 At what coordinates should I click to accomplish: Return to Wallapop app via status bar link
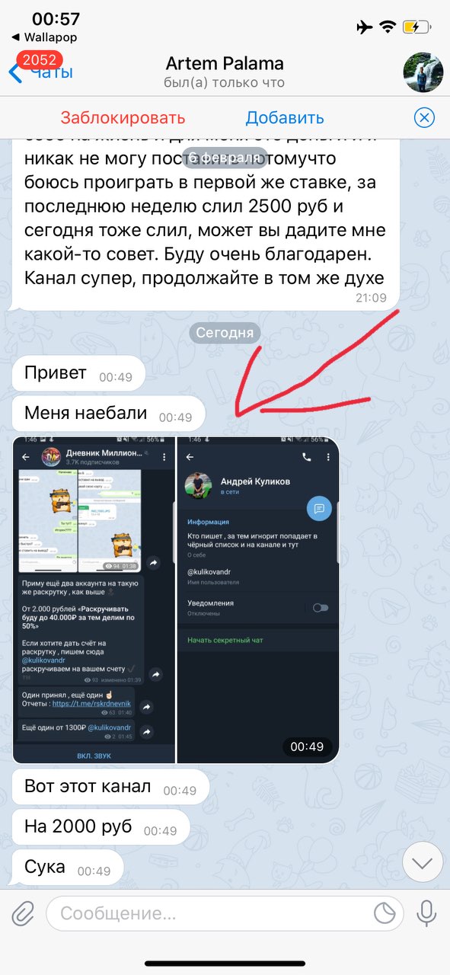coord(44,37)
